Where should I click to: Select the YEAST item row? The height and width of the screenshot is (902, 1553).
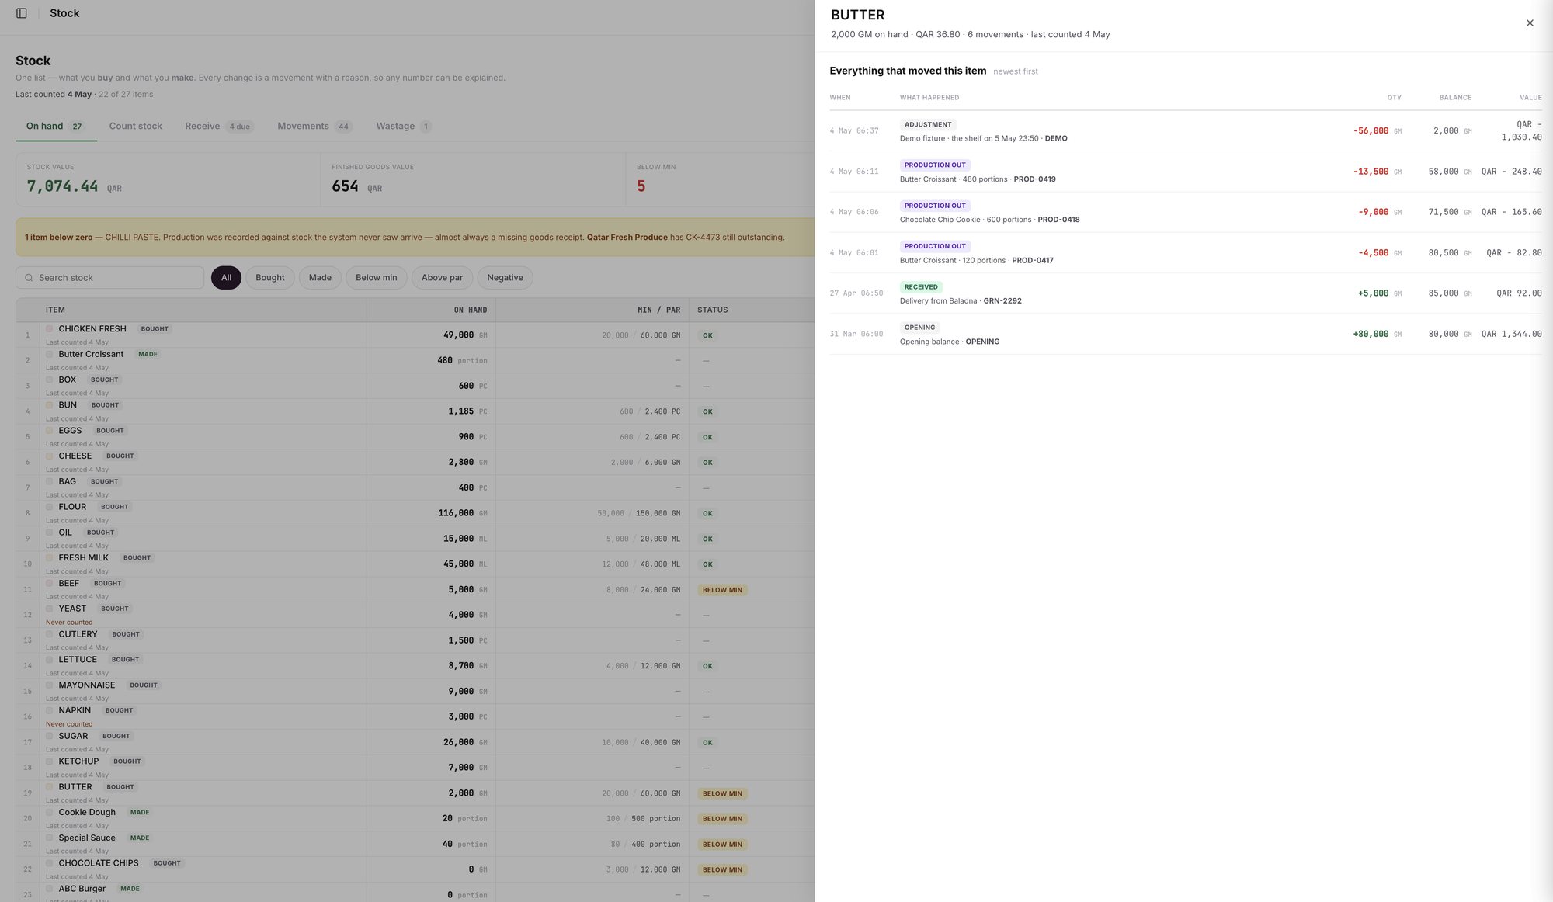tap(415, 615)
